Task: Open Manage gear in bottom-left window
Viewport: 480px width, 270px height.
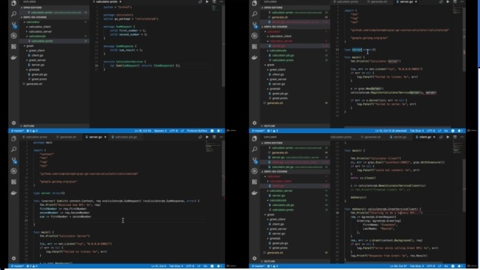Action: pos(14,258)
